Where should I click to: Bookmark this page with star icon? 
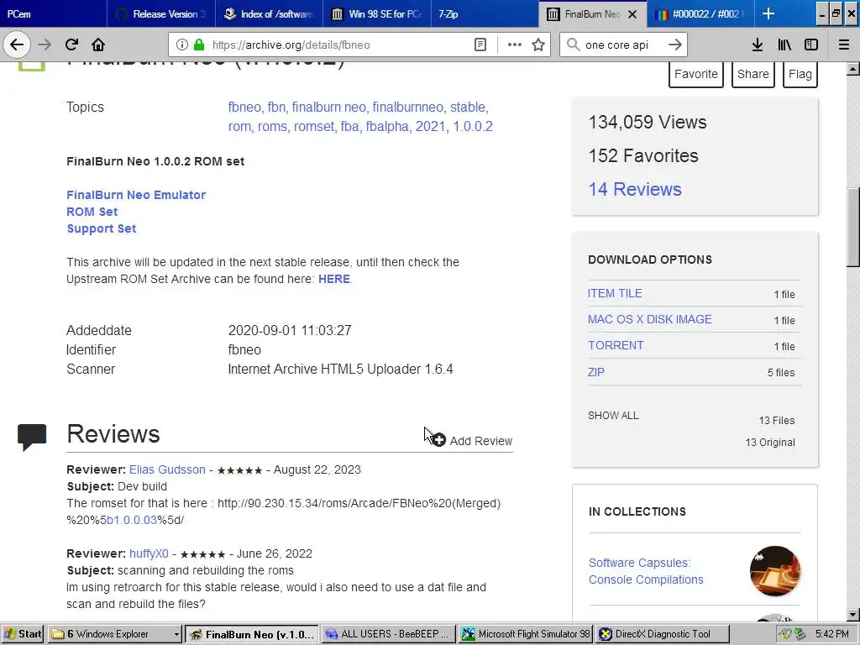pyautogui.click(x=538, y=45)
